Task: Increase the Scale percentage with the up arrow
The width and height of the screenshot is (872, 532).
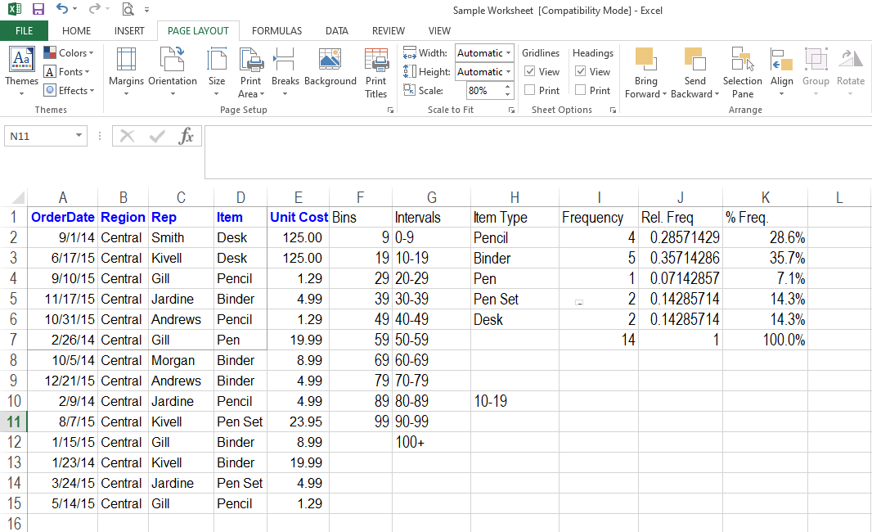Action: coord(508,88)
